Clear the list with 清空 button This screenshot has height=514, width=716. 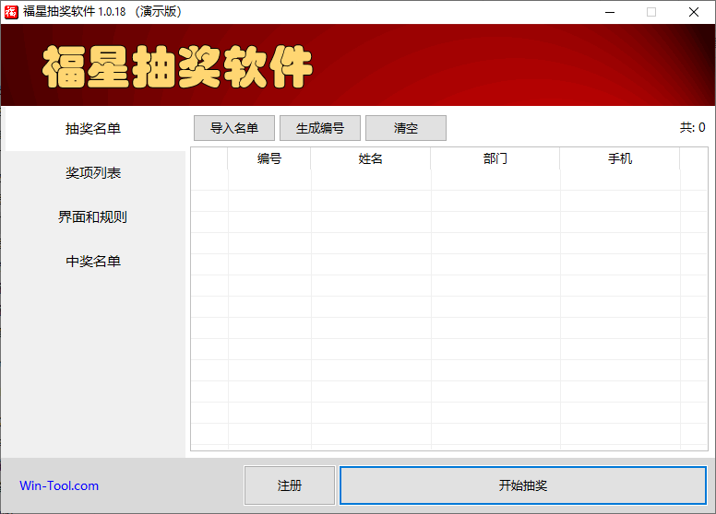click(x=406, y=128)
